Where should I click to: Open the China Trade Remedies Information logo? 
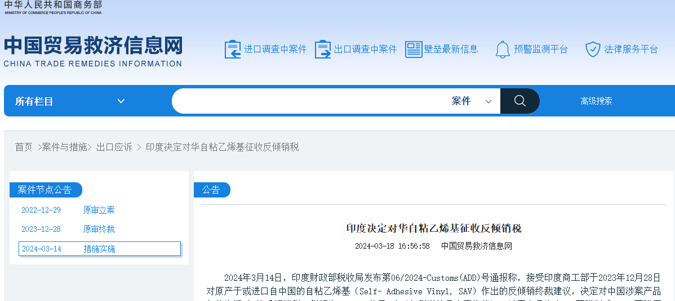(x=93, y=51)
